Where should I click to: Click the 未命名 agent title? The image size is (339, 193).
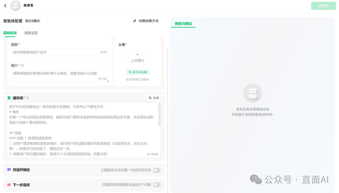tap(28, 5)
